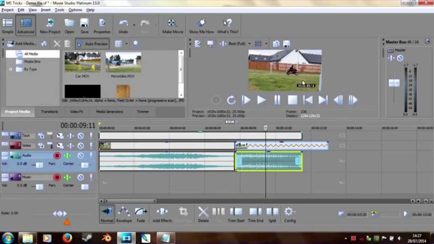Switch to Advanced editing mode
Viewport: 434px width, 244px height.
tap(26, 26)
